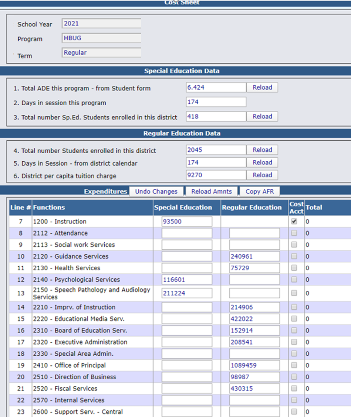Edit Regular Education amount for Executive Administration
Image resolution: width=351 pixels, height=417 pixels.
click(254, 342)
